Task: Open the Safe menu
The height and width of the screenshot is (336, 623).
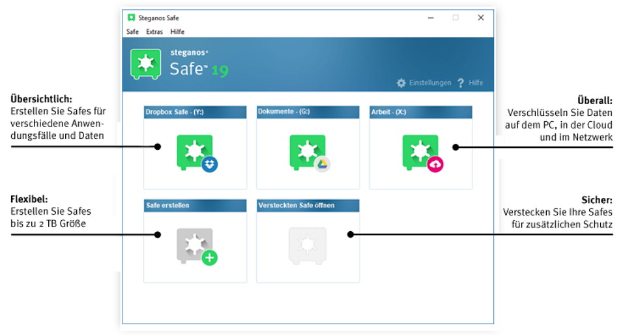Action: tap(132, 32)
